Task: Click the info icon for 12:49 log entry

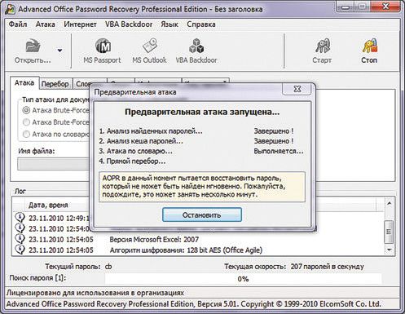Action: coord(20,218)
